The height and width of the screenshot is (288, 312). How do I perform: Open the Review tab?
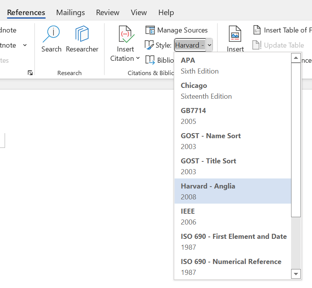(x=108, y=12)
